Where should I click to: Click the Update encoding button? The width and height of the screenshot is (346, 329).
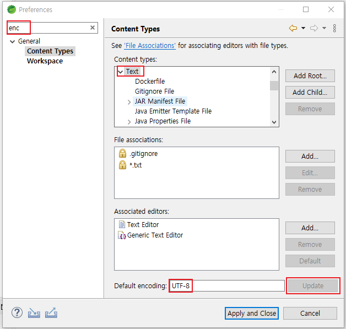point(313,286)
